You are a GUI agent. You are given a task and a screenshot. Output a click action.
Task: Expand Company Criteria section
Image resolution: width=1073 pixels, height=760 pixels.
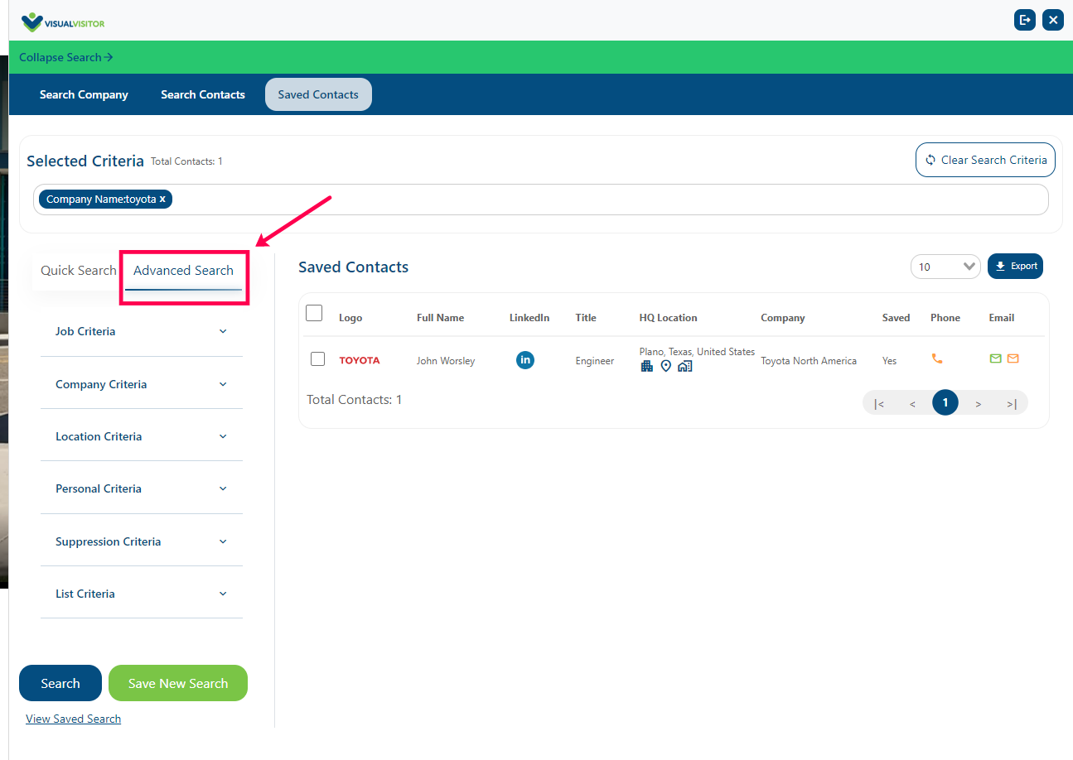click(141, 384)
